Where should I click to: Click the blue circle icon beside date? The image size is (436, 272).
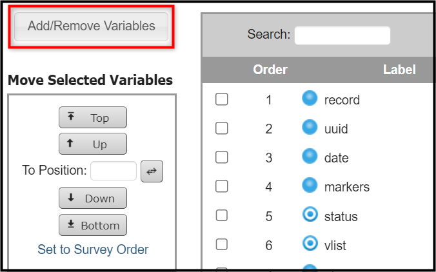click(x=310, y=156)
